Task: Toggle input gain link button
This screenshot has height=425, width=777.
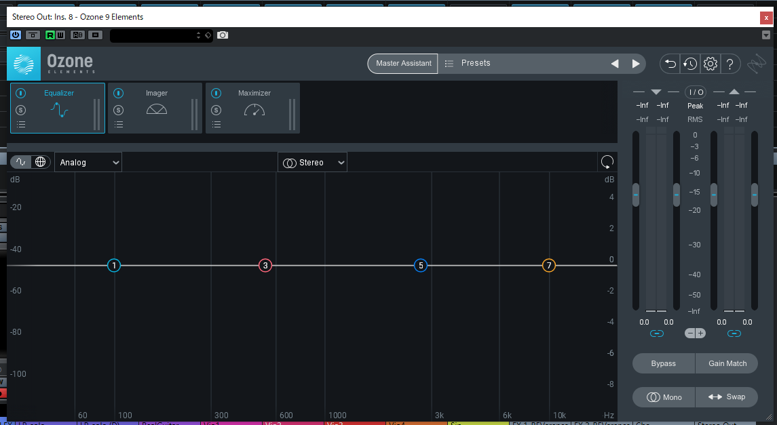Action: point(657,333)
